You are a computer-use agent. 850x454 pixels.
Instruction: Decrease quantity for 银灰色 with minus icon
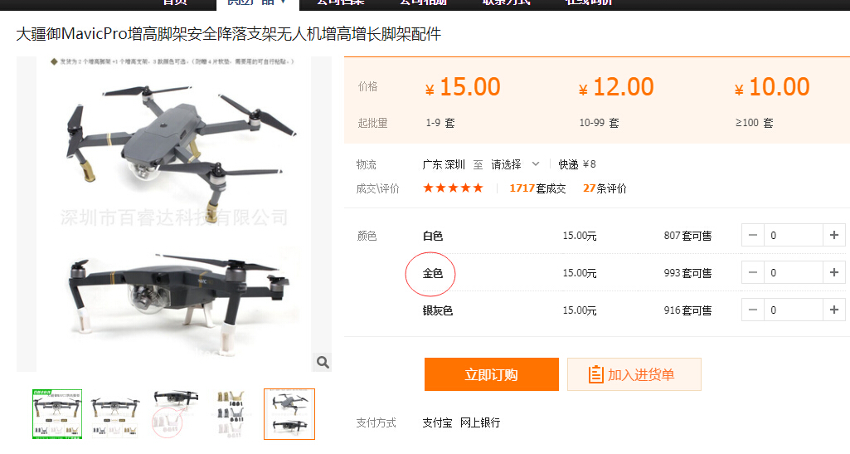click(x=753, y=310)
